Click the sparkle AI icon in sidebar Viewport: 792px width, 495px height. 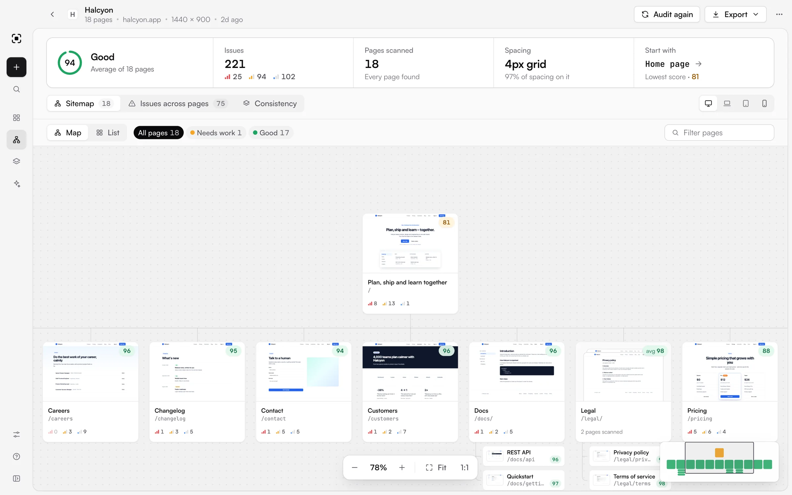point(16,183)
